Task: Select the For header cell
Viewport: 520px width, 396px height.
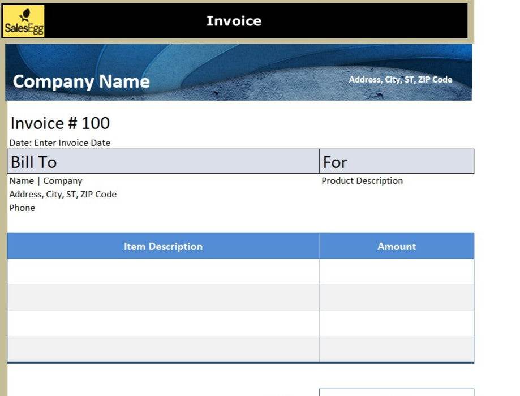Action: tap(396, 162)
